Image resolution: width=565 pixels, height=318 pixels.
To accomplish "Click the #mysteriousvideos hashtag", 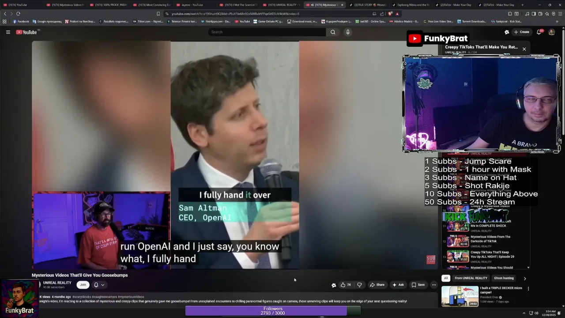I will click(131, 297).
